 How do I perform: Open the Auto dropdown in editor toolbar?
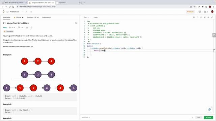pyautogui.click(x=95, y=17)
